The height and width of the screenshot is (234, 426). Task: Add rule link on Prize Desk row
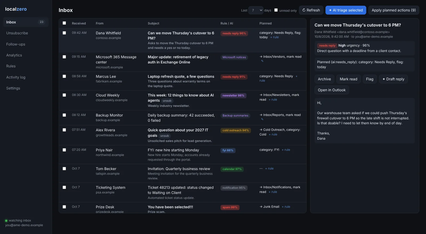tap(286, 207)
